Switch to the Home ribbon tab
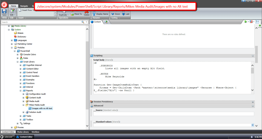 pyautogui.click(x=13, y=6)
